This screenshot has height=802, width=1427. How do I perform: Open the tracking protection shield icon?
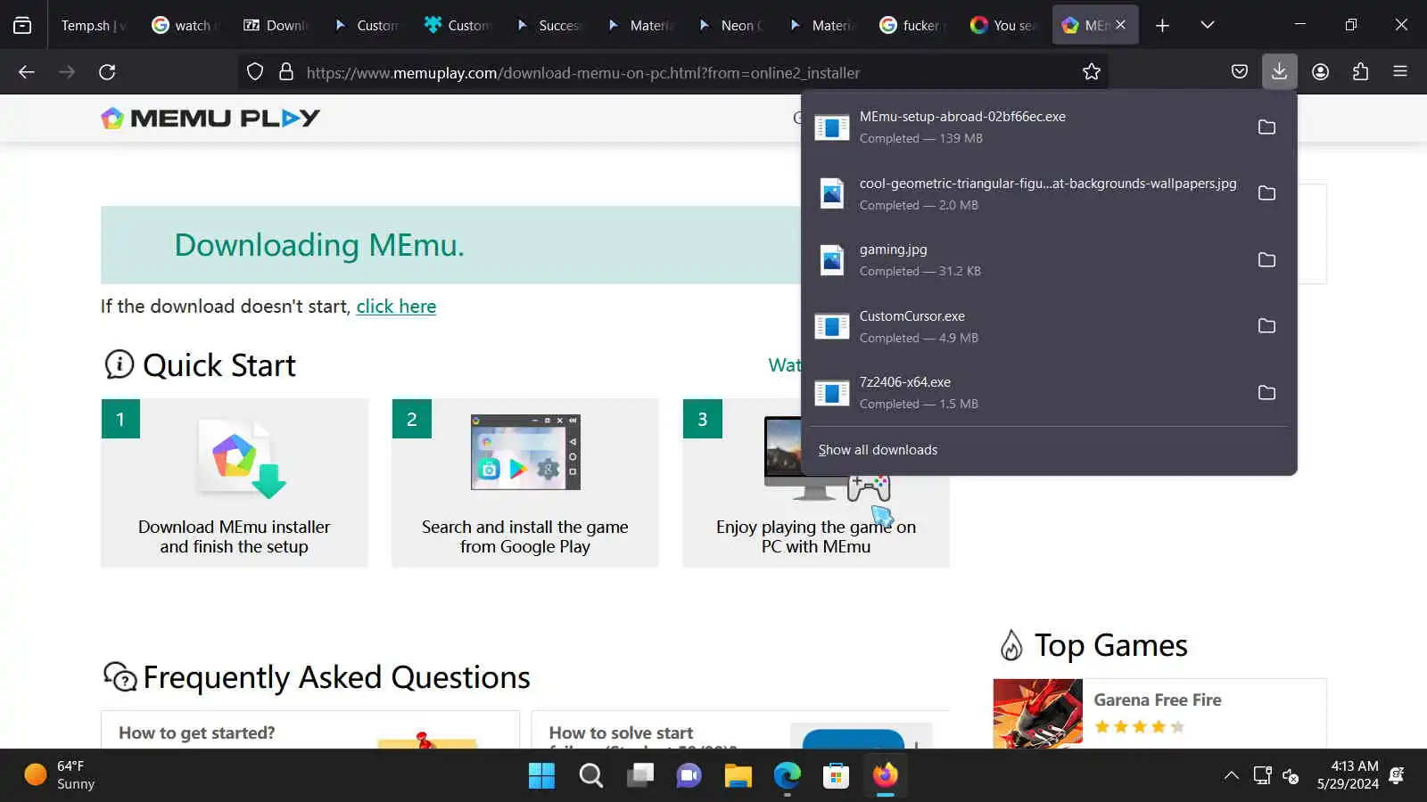pyautogui.click(x=255, y=72)
